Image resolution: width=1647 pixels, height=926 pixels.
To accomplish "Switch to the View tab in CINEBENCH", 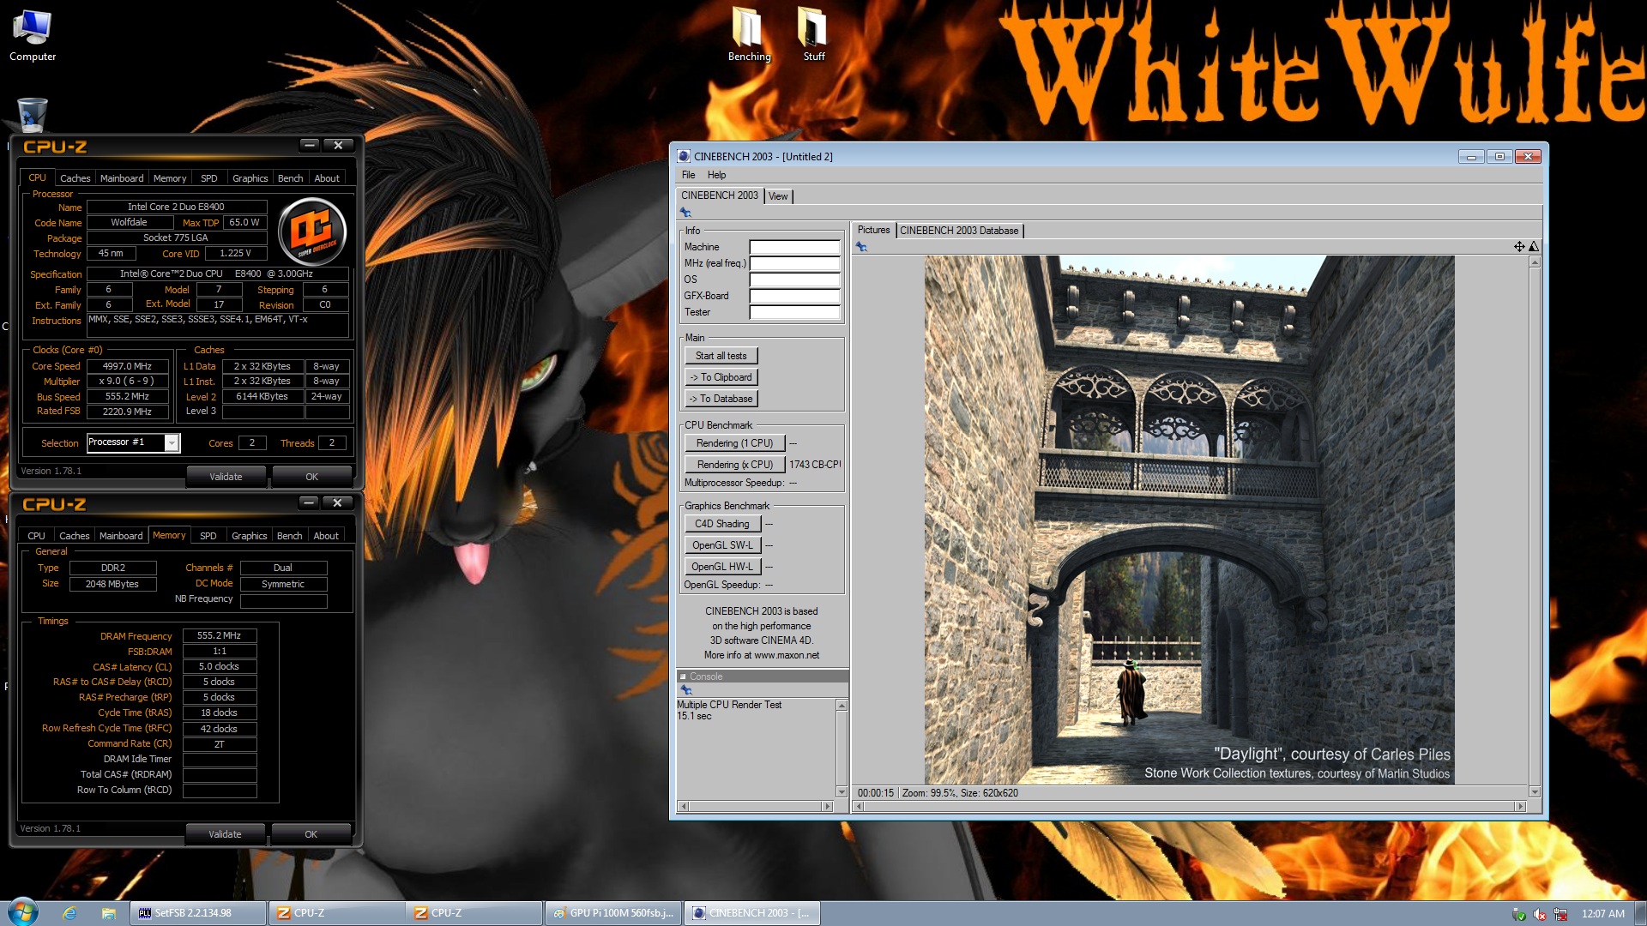I will point(778,196).
